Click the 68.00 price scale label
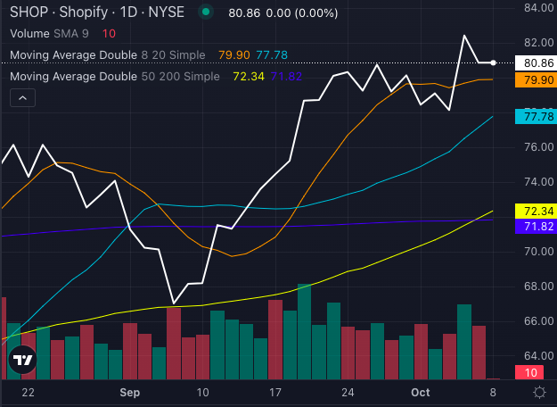Screen dimensions: 557x407 [539, 287]
